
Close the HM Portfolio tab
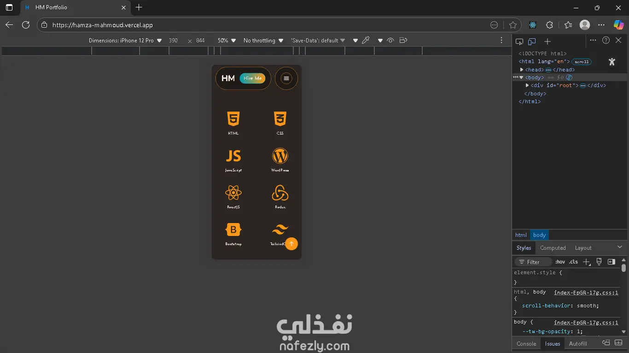click(123, 7)
